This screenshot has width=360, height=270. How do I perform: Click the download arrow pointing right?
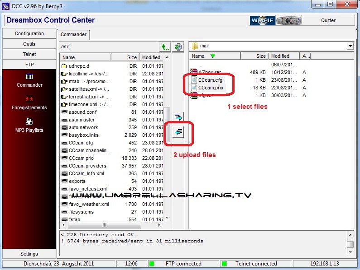point(178,117)
